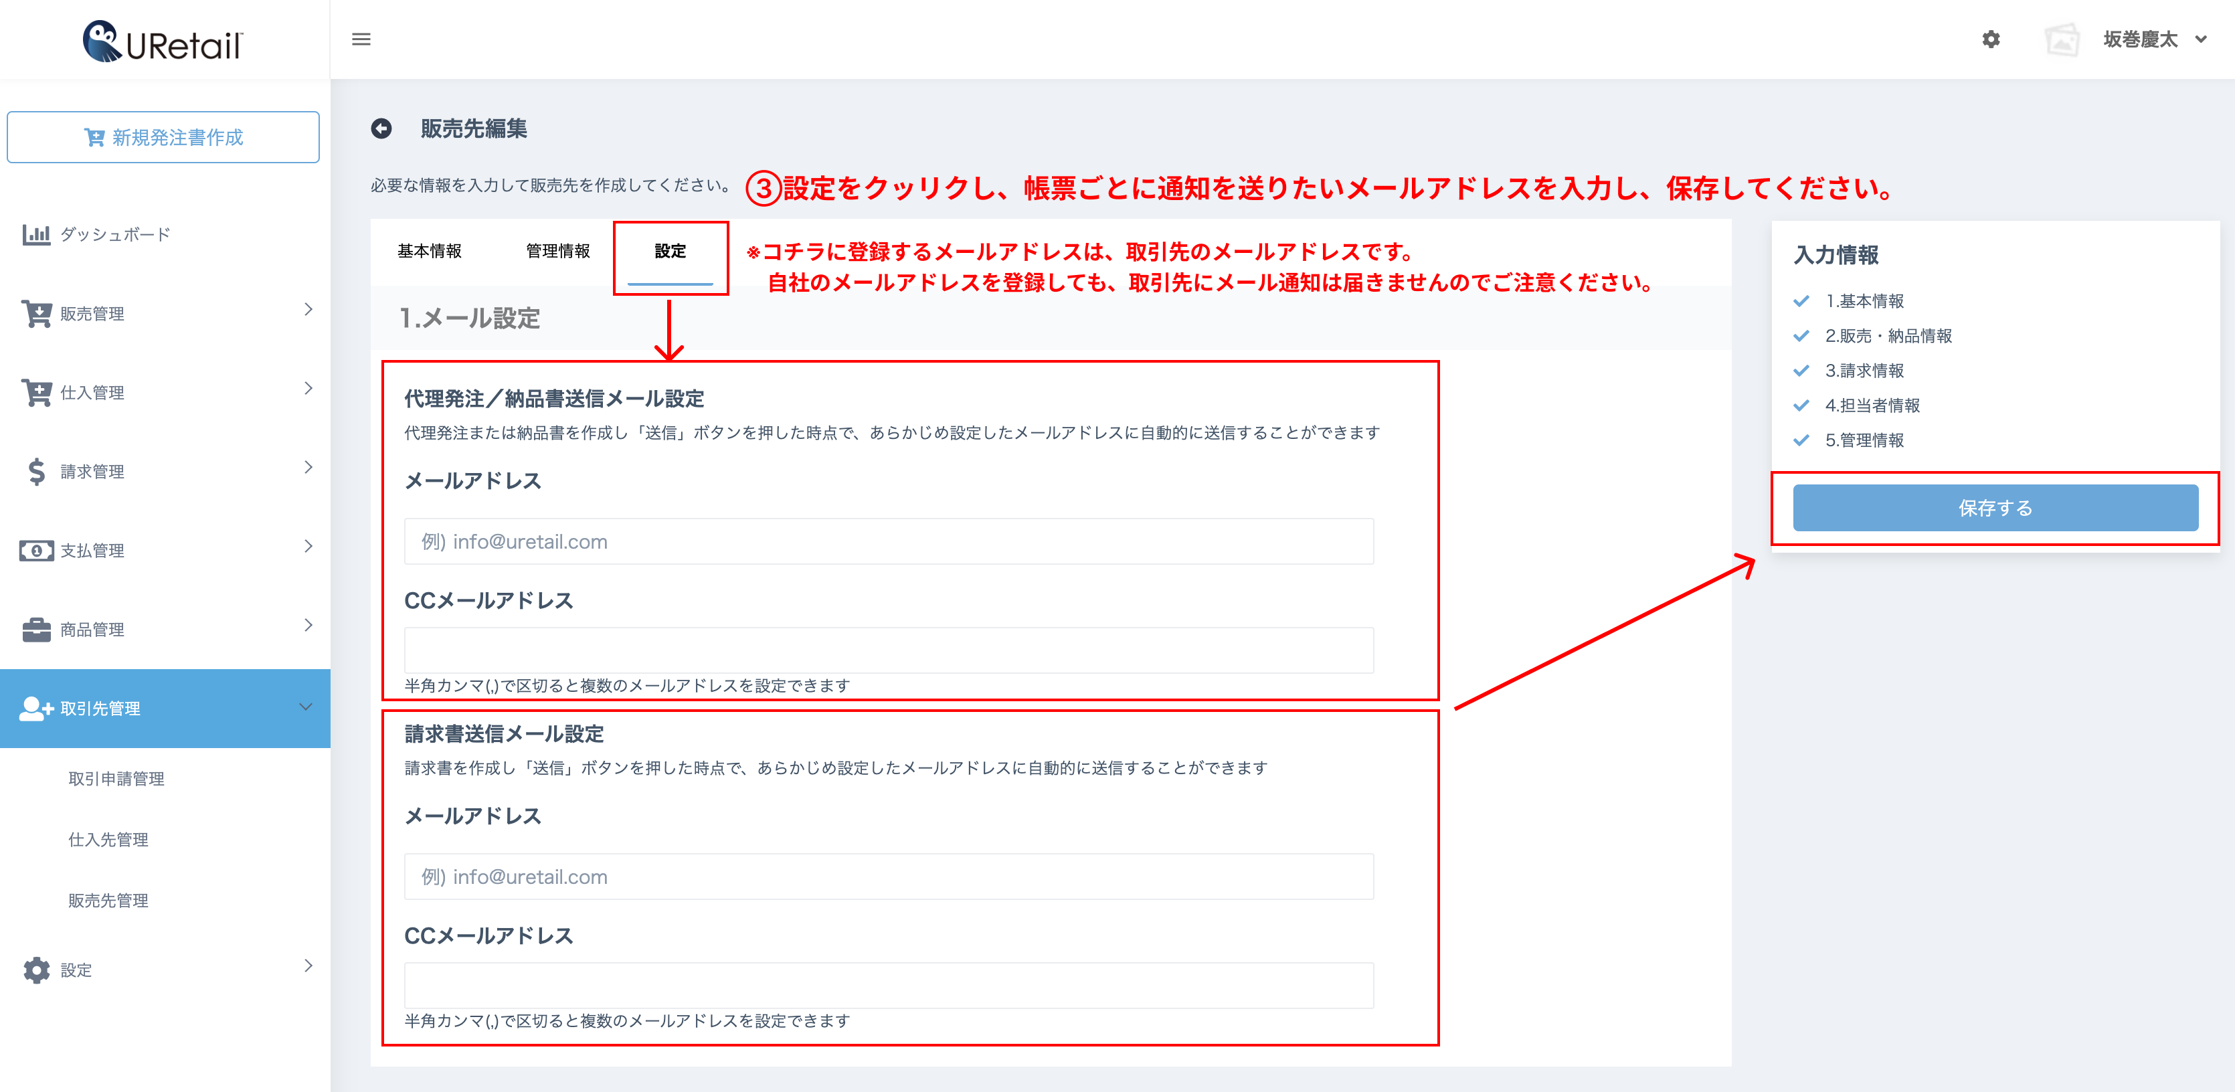Screen dimensions: 2235x1092
Task: Click the 新規発注書作成 button
Action: pyautogui.click(x=163, y=137)
